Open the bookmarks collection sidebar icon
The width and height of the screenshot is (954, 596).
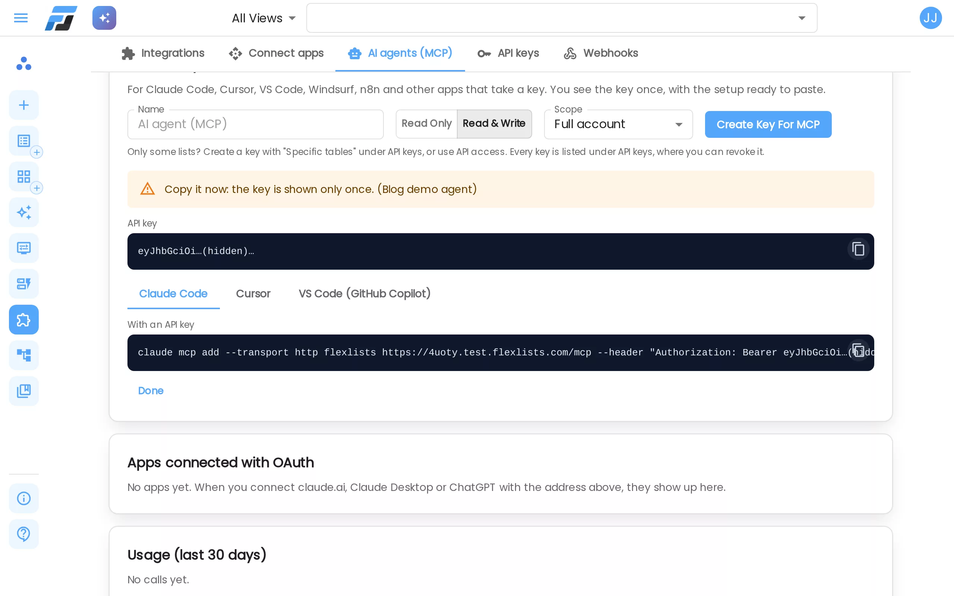pyautogui.click(x=23, y=391)
